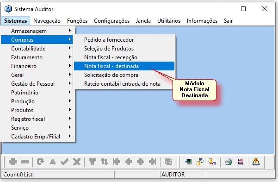Click the refresh record toolbar icon
This screenshot has height=182, width=278.
click(x=40, y=162)
